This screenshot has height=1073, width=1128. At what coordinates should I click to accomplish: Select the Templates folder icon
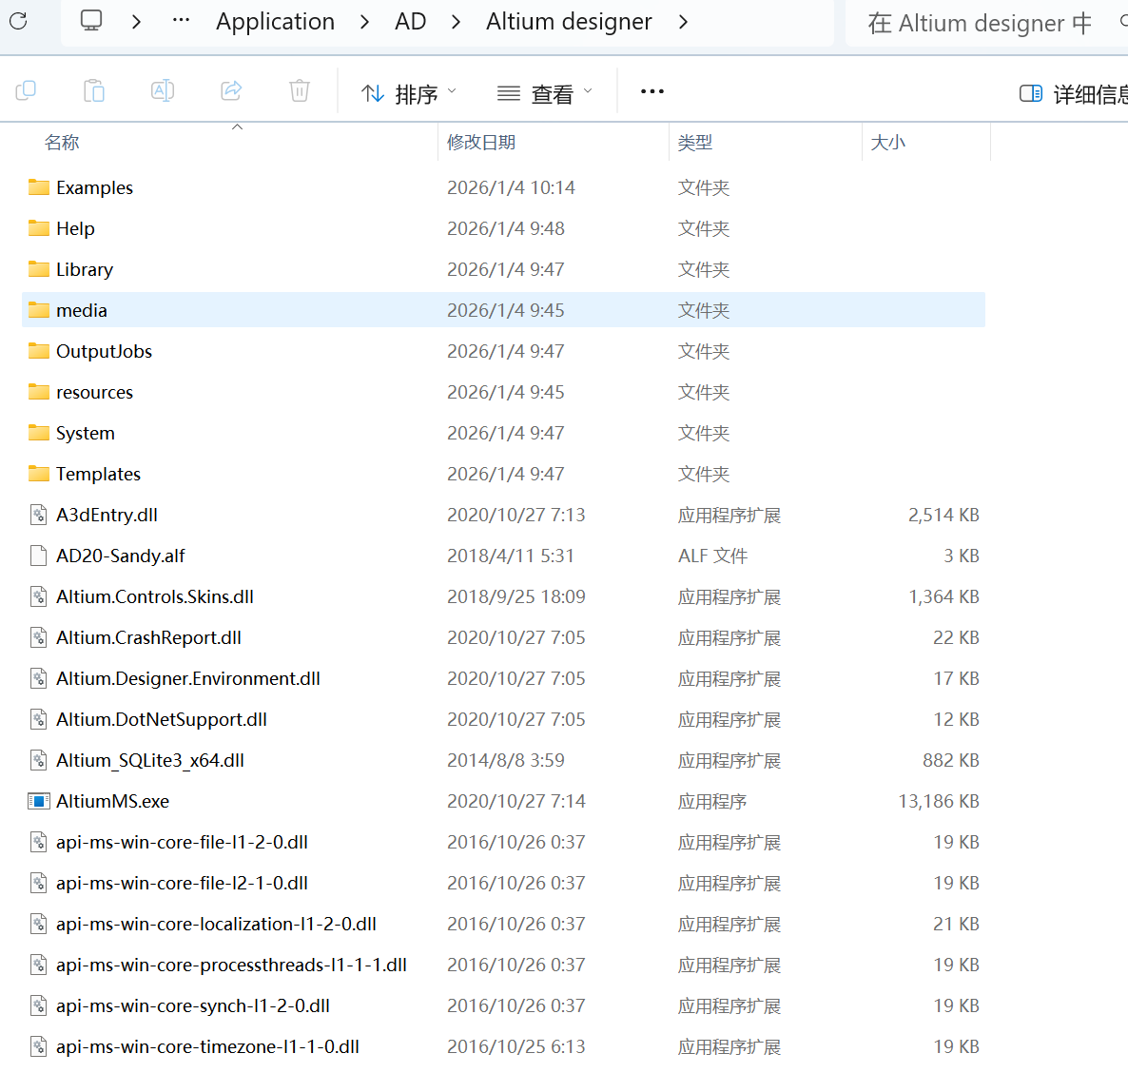coord(39,474)
